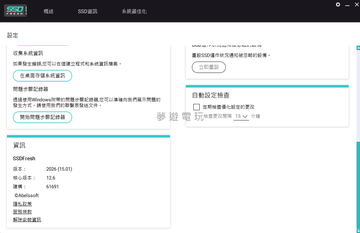Image resolution: width=360 pixels, height=233 pixels.
Task: Open settings via the gear icon
Action: (338, 4)
